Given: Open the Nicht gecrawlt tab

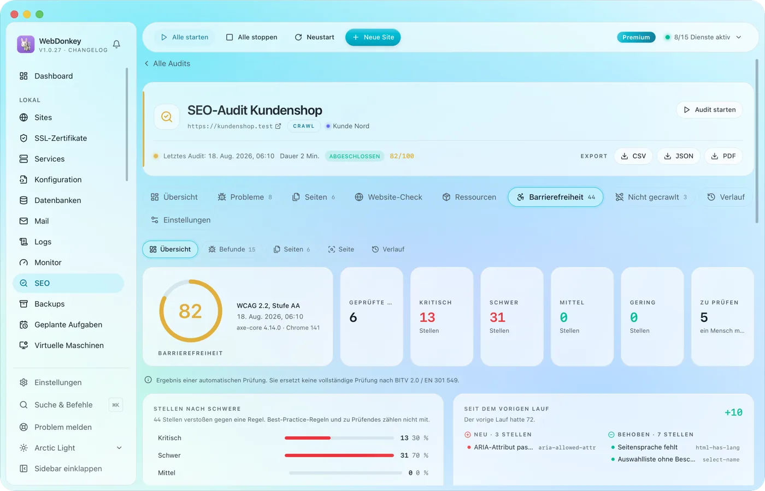Looking at the screenshot, I should 651,197.
